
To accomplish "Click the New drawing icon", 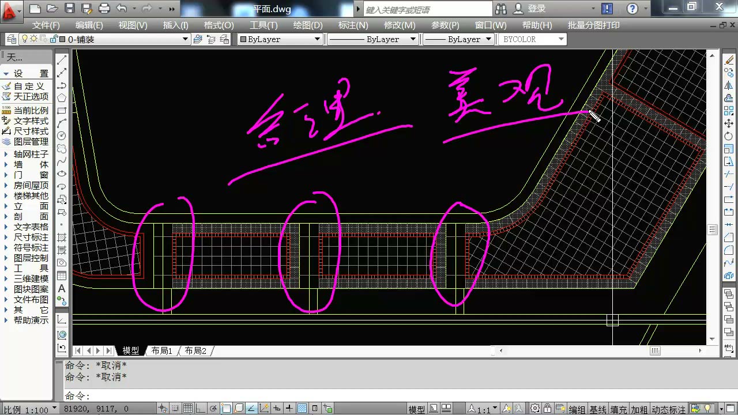I will [35, 9].
